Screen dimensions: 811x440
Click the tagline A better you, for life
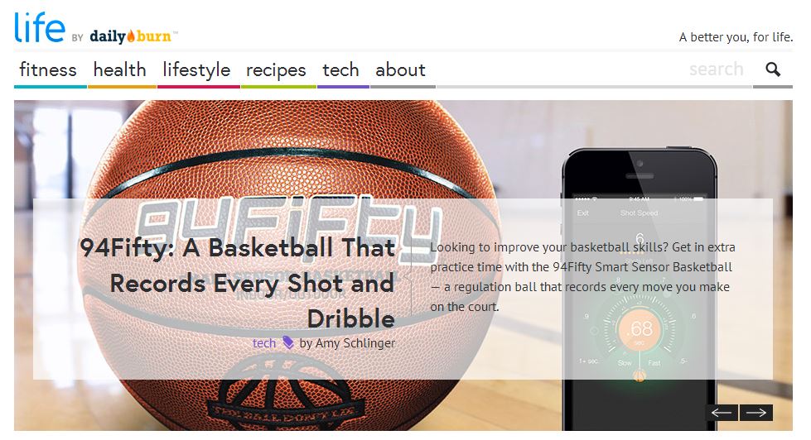(736, 37)
